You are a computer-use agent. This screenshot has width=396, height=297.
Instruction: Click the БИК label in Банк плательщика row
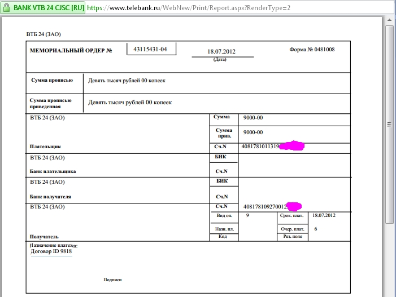[220, 157]
